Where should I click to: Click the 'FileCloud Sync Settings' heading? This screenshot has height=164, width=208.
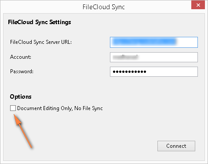(40, 22)
